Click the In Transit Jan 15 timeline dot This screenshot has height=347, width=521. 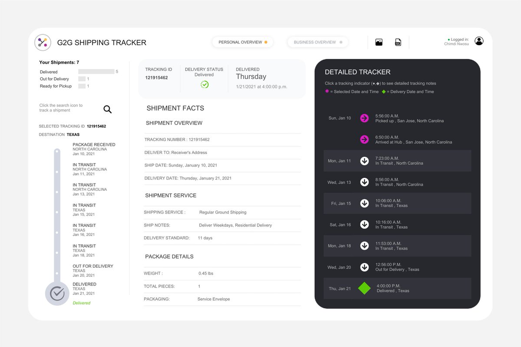(57, 212)
